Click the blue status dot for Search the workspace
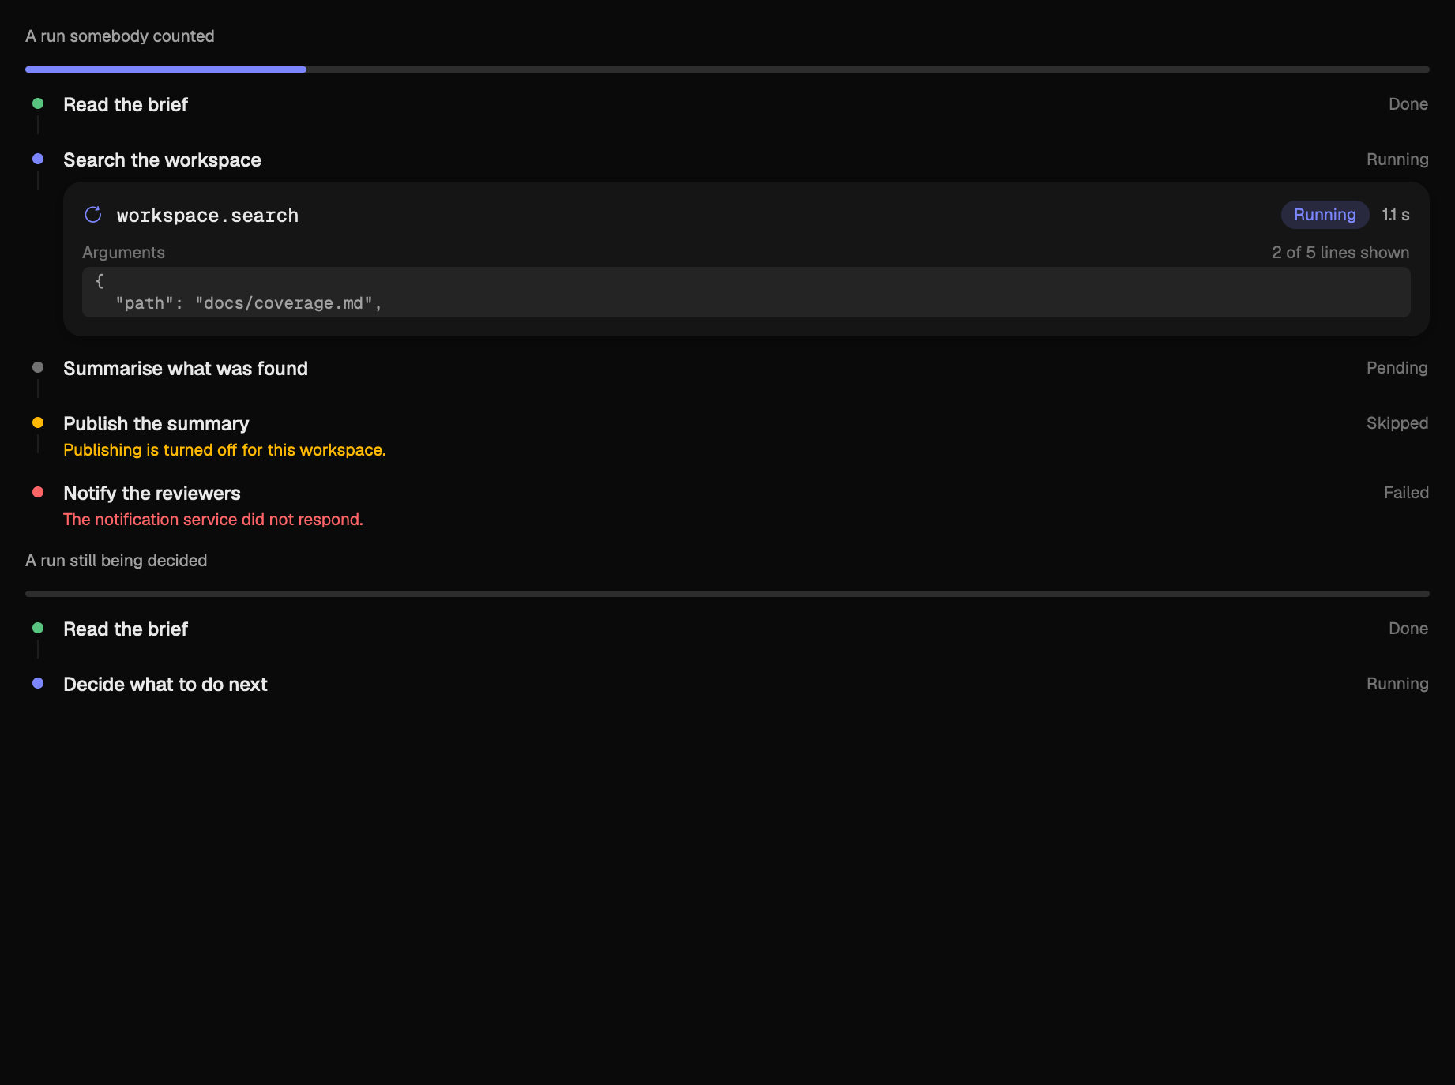This screenshot has width=1455, height=1085. (x=38, y=159)
